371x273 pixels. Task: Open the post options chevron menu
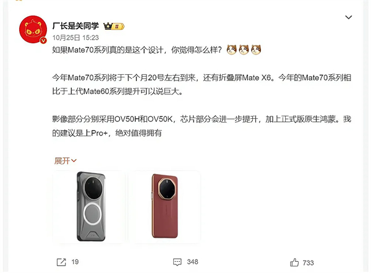click(x=348, y=17)
